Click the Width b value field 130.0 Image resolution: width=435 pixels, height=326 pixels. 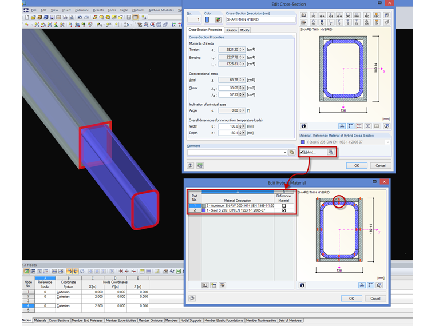(x=228, y=126)
